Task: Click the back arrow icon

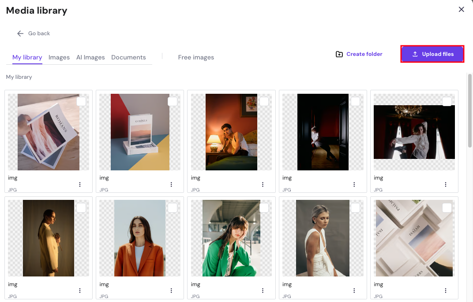Action: (x=20, y=33)
